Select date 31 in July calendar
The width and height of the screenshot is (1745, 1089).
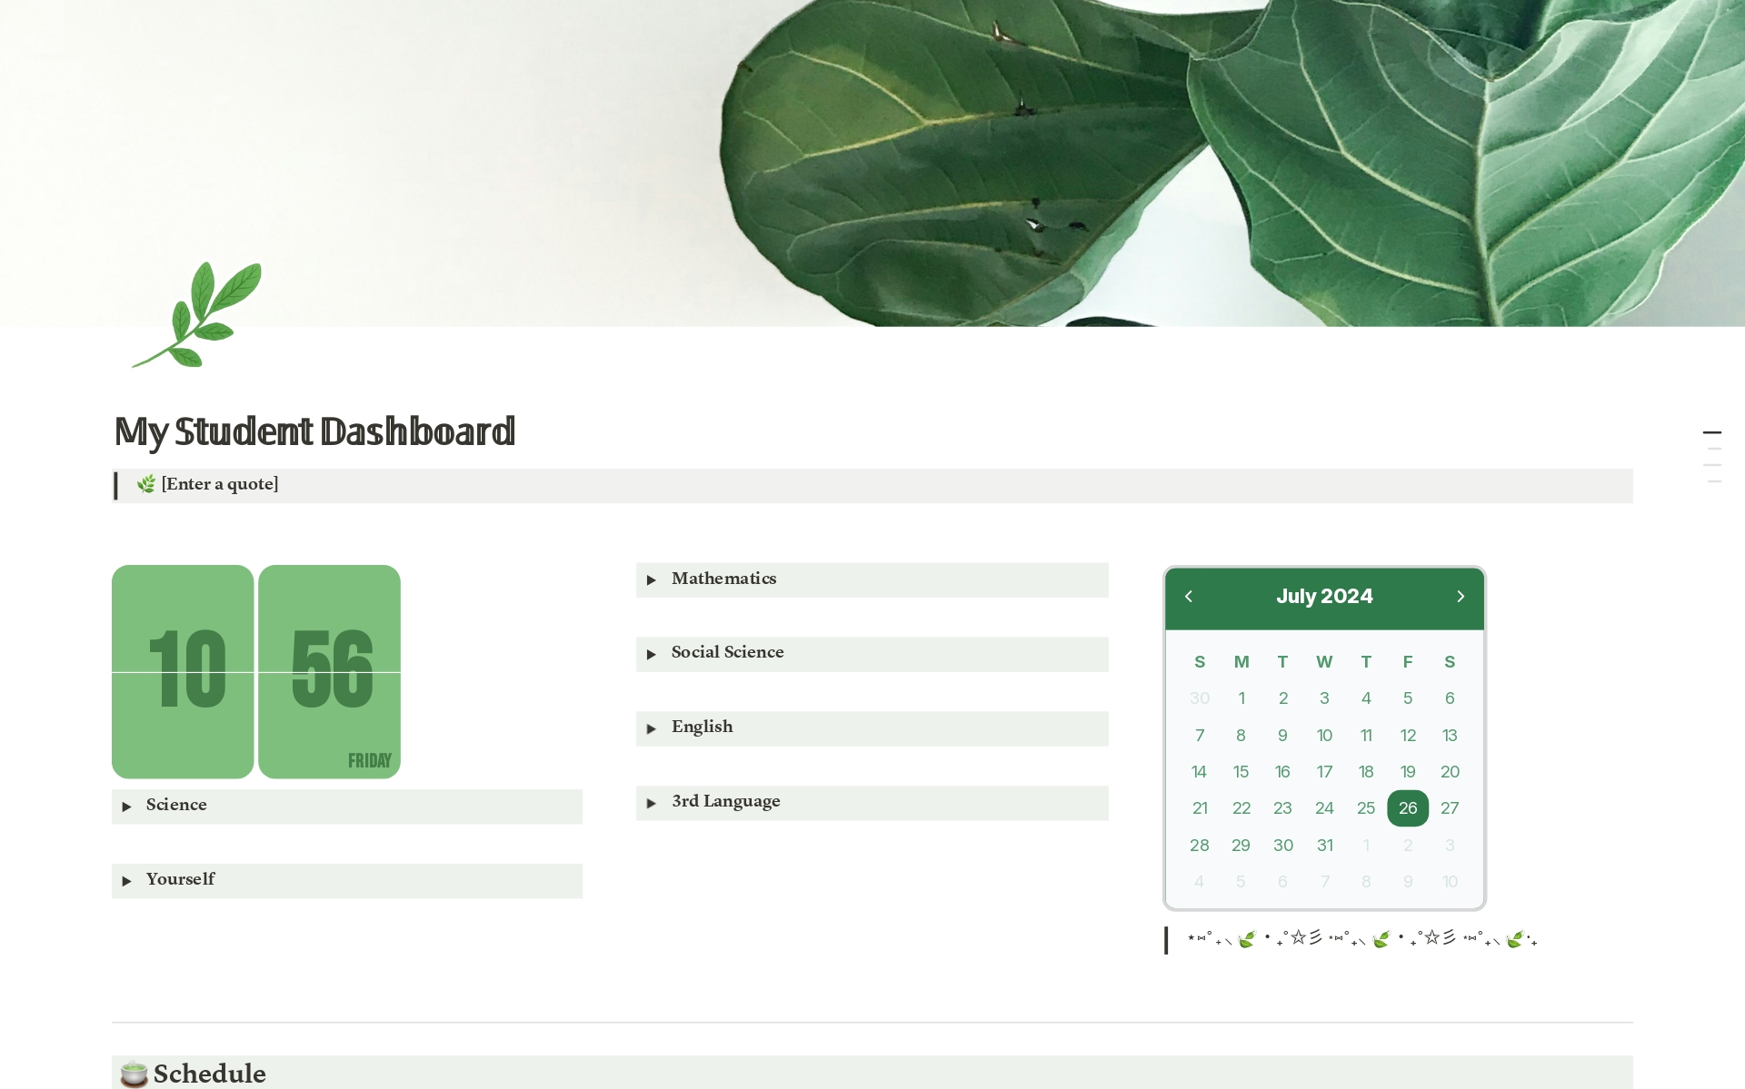[x=1323, y=846]
